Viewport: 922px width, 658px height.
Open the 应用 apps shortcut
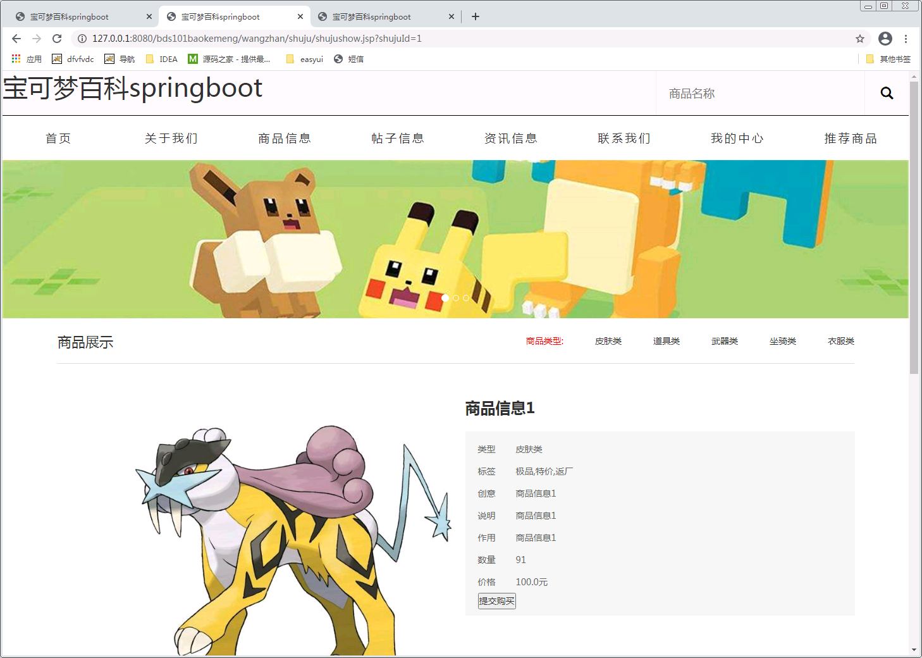click(27, 59)
